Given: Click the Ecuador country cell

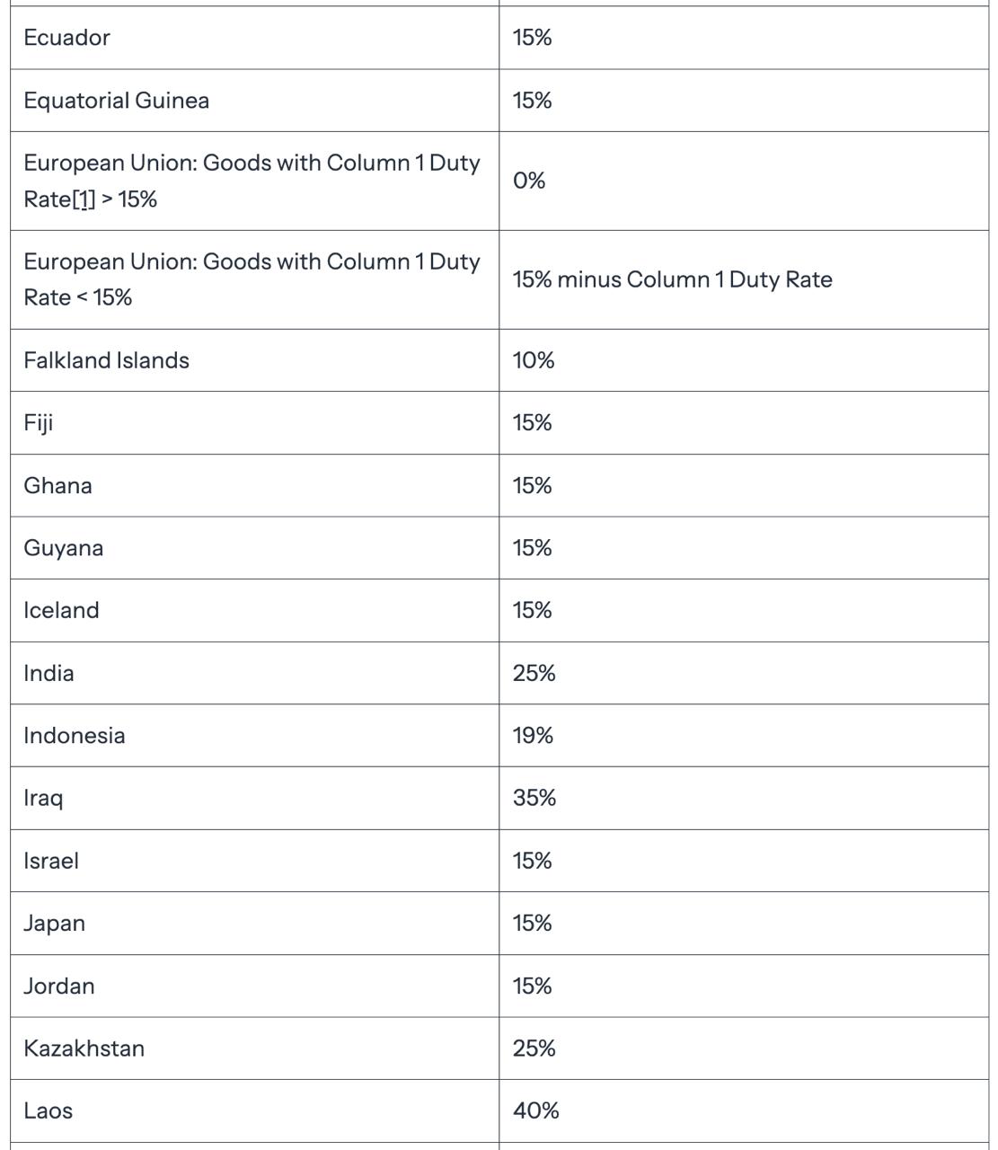Looking at the screenshot, I should coord(67,38).
